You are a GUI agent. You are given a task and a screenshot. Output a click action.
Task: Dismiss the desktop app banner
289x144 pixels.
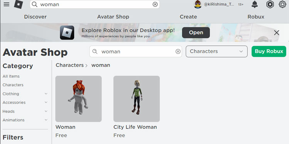point(276,33)
